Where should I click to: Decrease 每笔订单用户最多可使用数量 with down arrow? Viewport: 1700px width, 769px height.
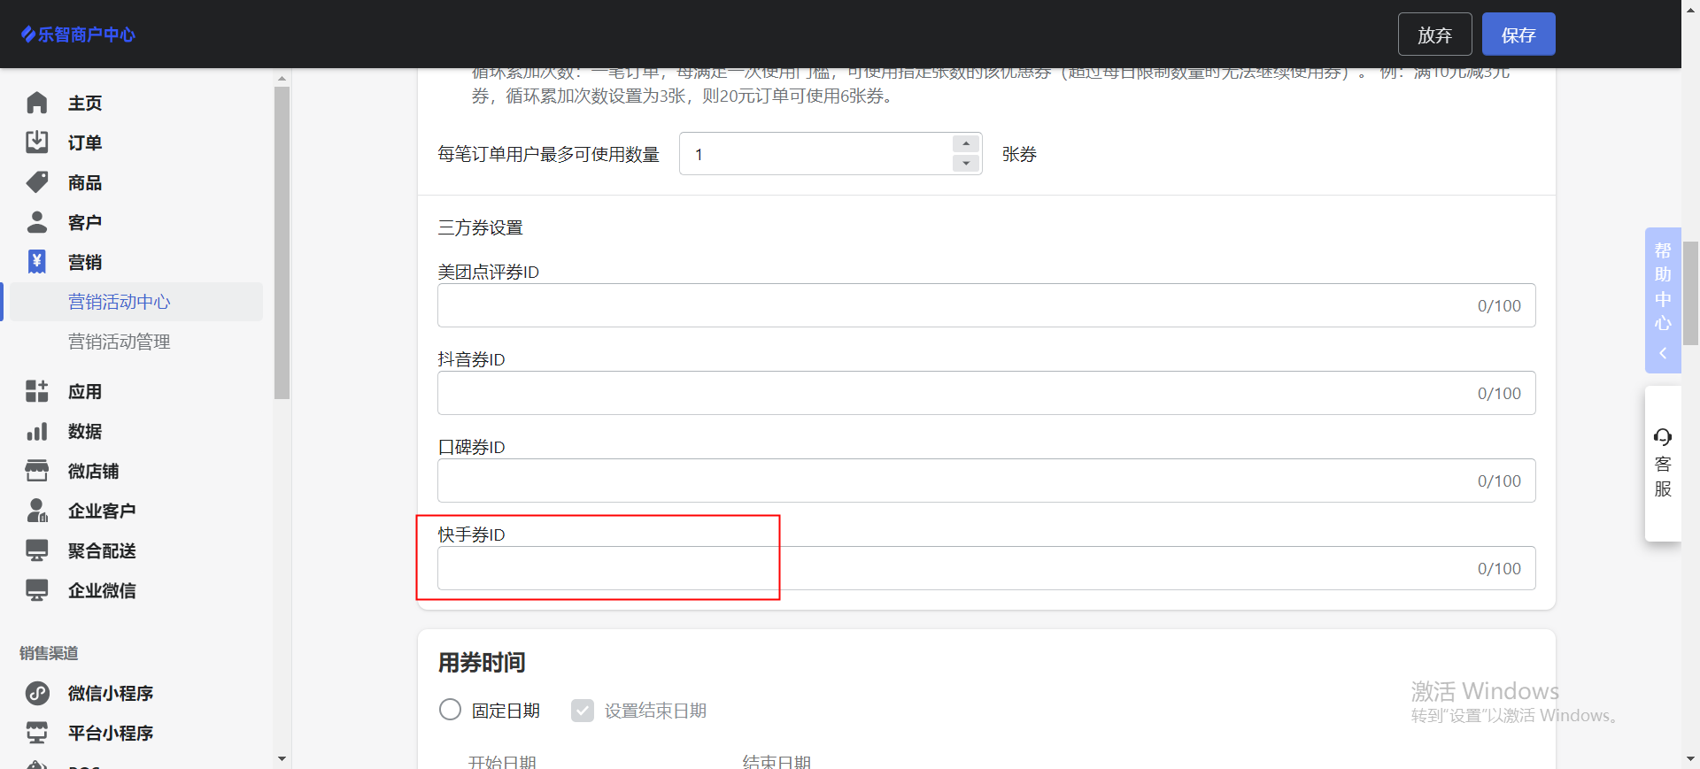[x=966, y=164]
